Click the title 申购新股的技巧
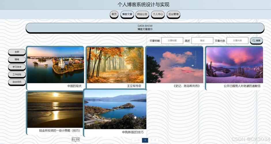This screenshot has height=144, width=271. tap(133, 132)
